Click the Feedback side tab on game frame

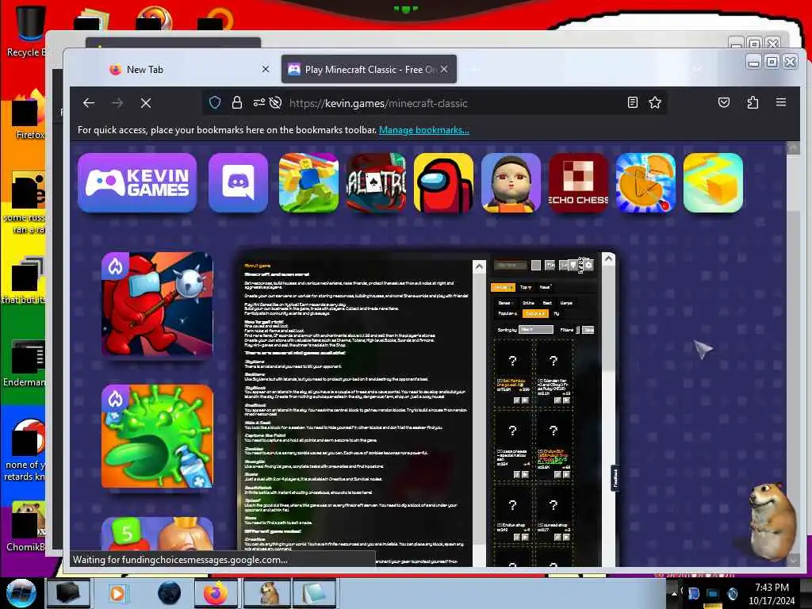pos(615,478)
